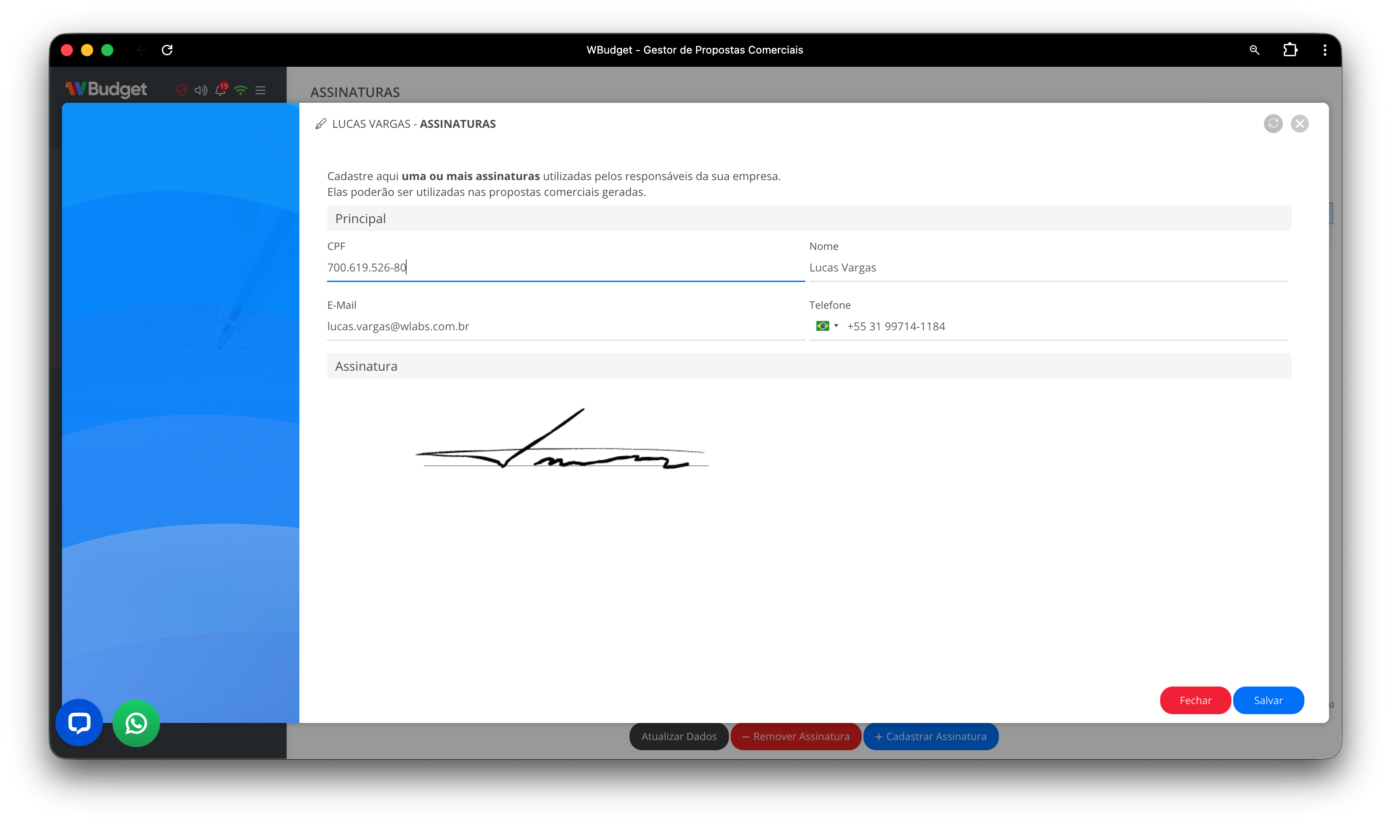Click the refresh icon in dialog header

[x=1273, y=123]
